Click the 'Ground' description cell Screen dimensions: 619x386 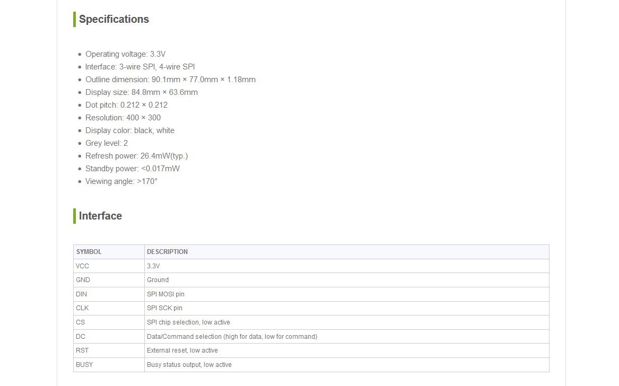pos(346,280)
